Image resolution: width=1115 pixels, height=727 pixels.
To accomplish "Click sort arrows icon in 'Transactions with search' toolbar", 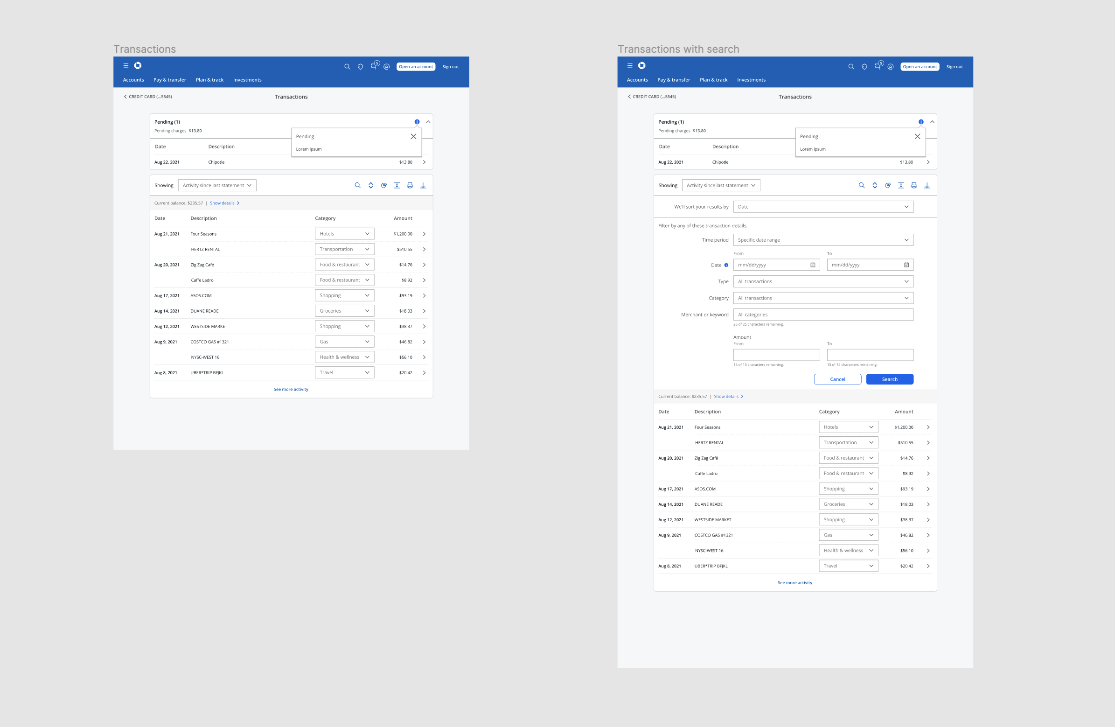I will click(x=875, y=185).
